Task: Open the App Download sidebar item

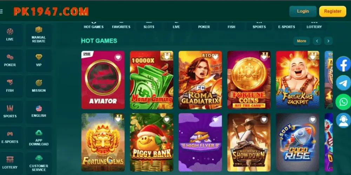Action: click(x=39, y=138)
